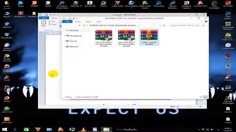Viewport: 236px width, 132px height.
Task: Click address path WinRAR.v5.80-b.3-x32x64 folder
Action: [x=112, y=25]
